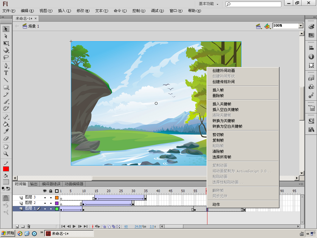
Task: Choose the Text tool
Action: click(x=6, y=73)
